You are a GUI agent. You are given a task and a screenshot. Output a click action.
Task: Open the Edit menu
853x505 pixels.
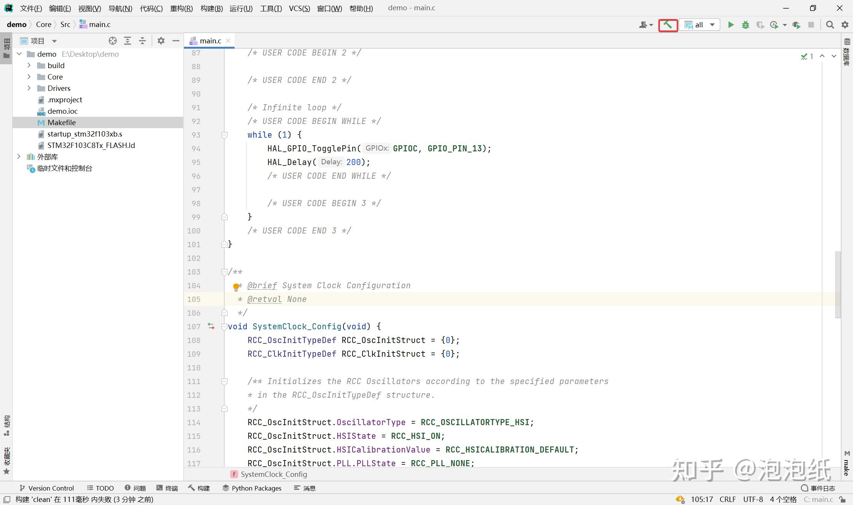(60, 8)
